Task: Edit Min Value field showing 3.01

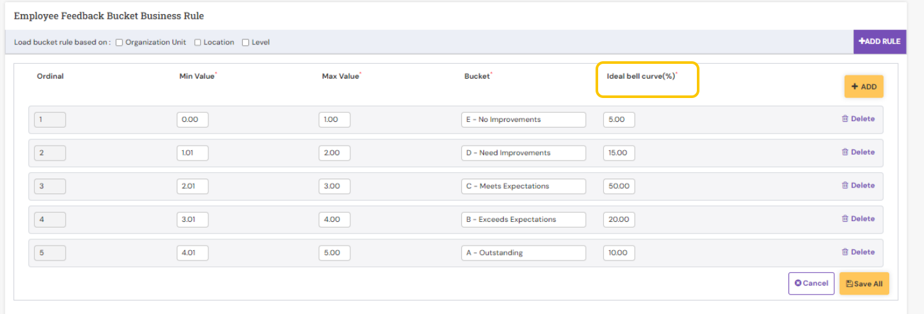Action: (192, 219)
